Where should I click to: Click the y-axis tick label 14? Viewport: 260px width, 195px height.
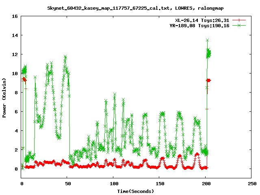[15, 35]
